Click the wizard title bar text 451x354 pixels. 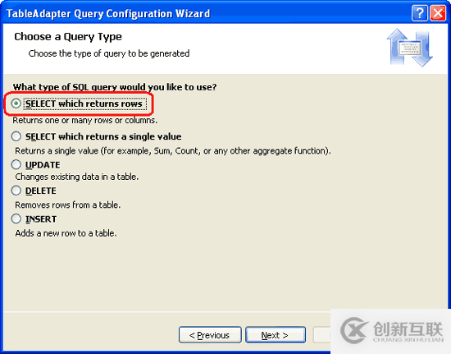[x=108, y=13]
